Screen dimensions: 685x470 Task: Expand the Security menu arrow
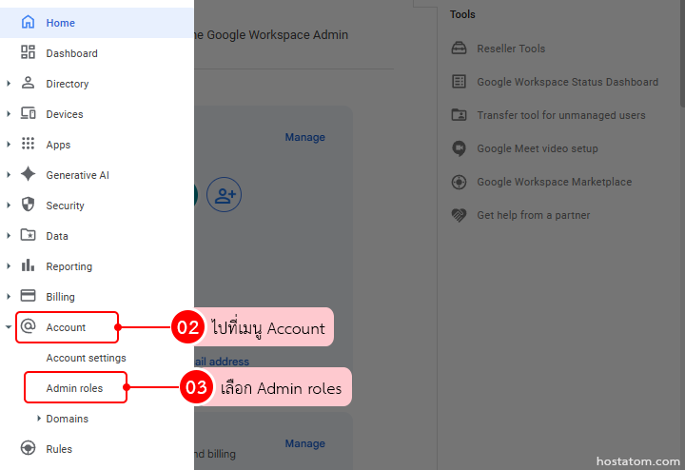pos(9,205)
